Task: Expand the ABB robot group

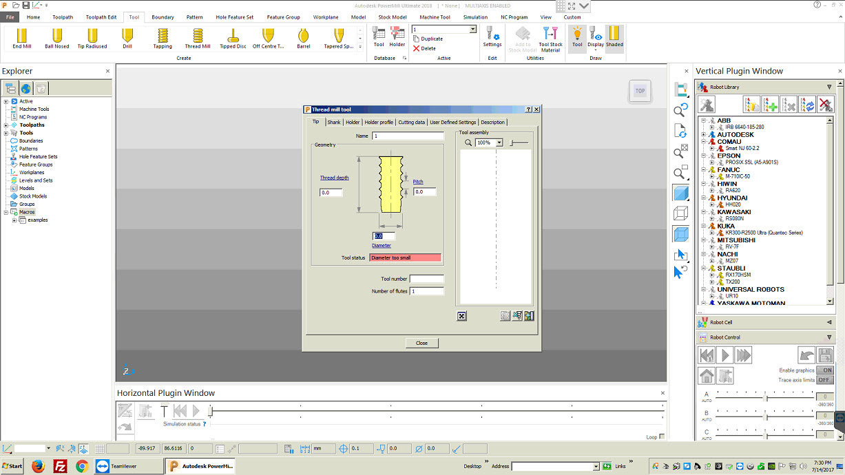Action: pyautogui.click(x=704, y=120)
